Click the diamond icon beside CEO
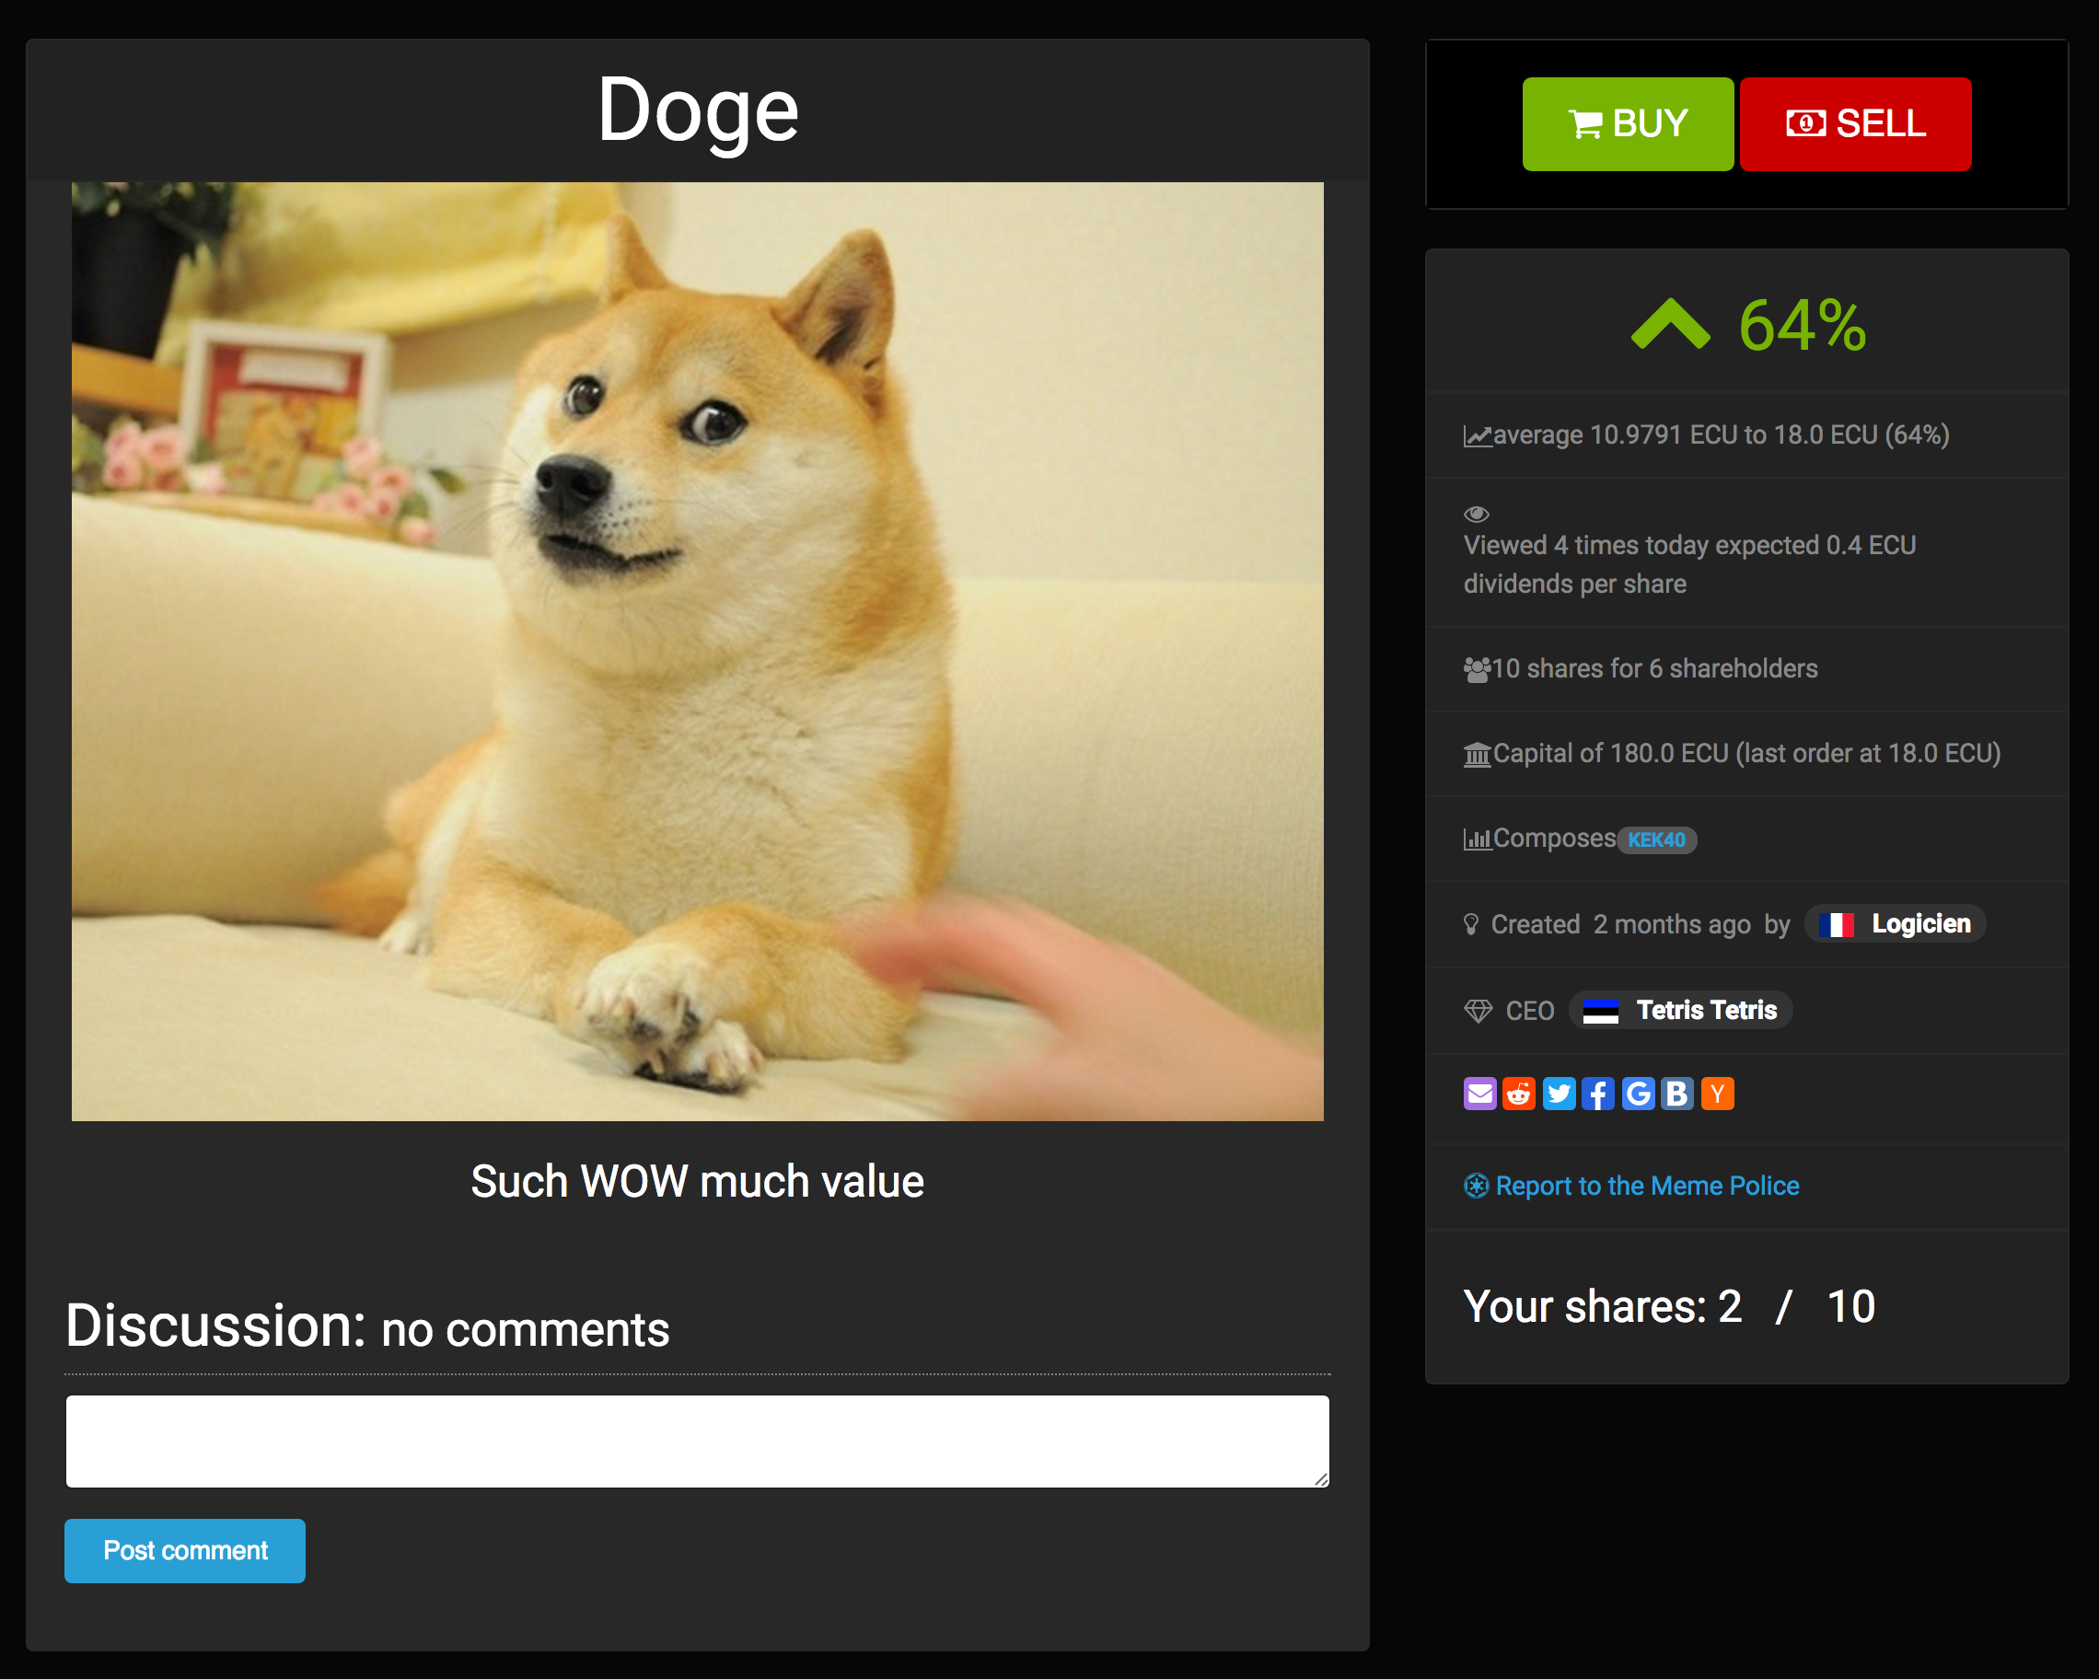The width and height of the screenshot is (2099, 1679). pos(1478,1012)
